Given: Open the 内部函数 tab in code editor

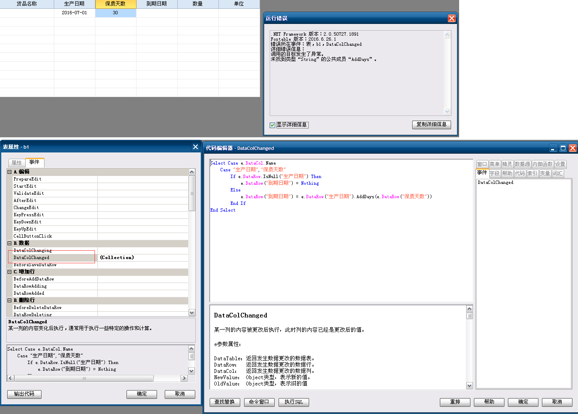Looking at the screenshot, I should 542,164.
